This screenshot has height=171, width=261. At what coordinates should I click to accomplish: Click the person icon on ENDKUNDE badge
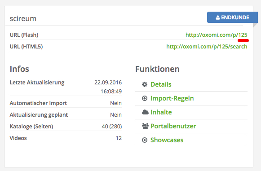pos(217,18)
